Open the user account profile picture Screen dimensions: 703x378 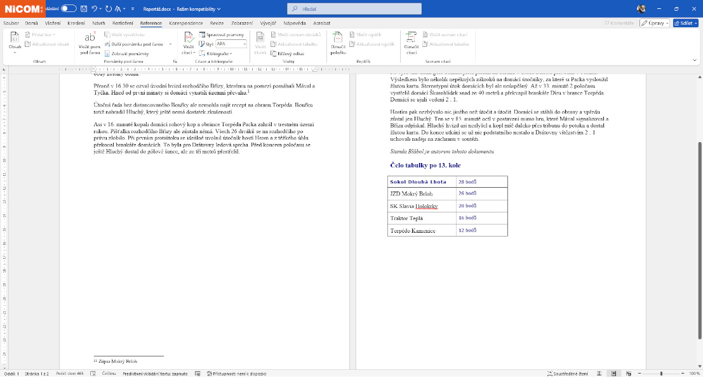pyautogui.click(x=641, y=9)
